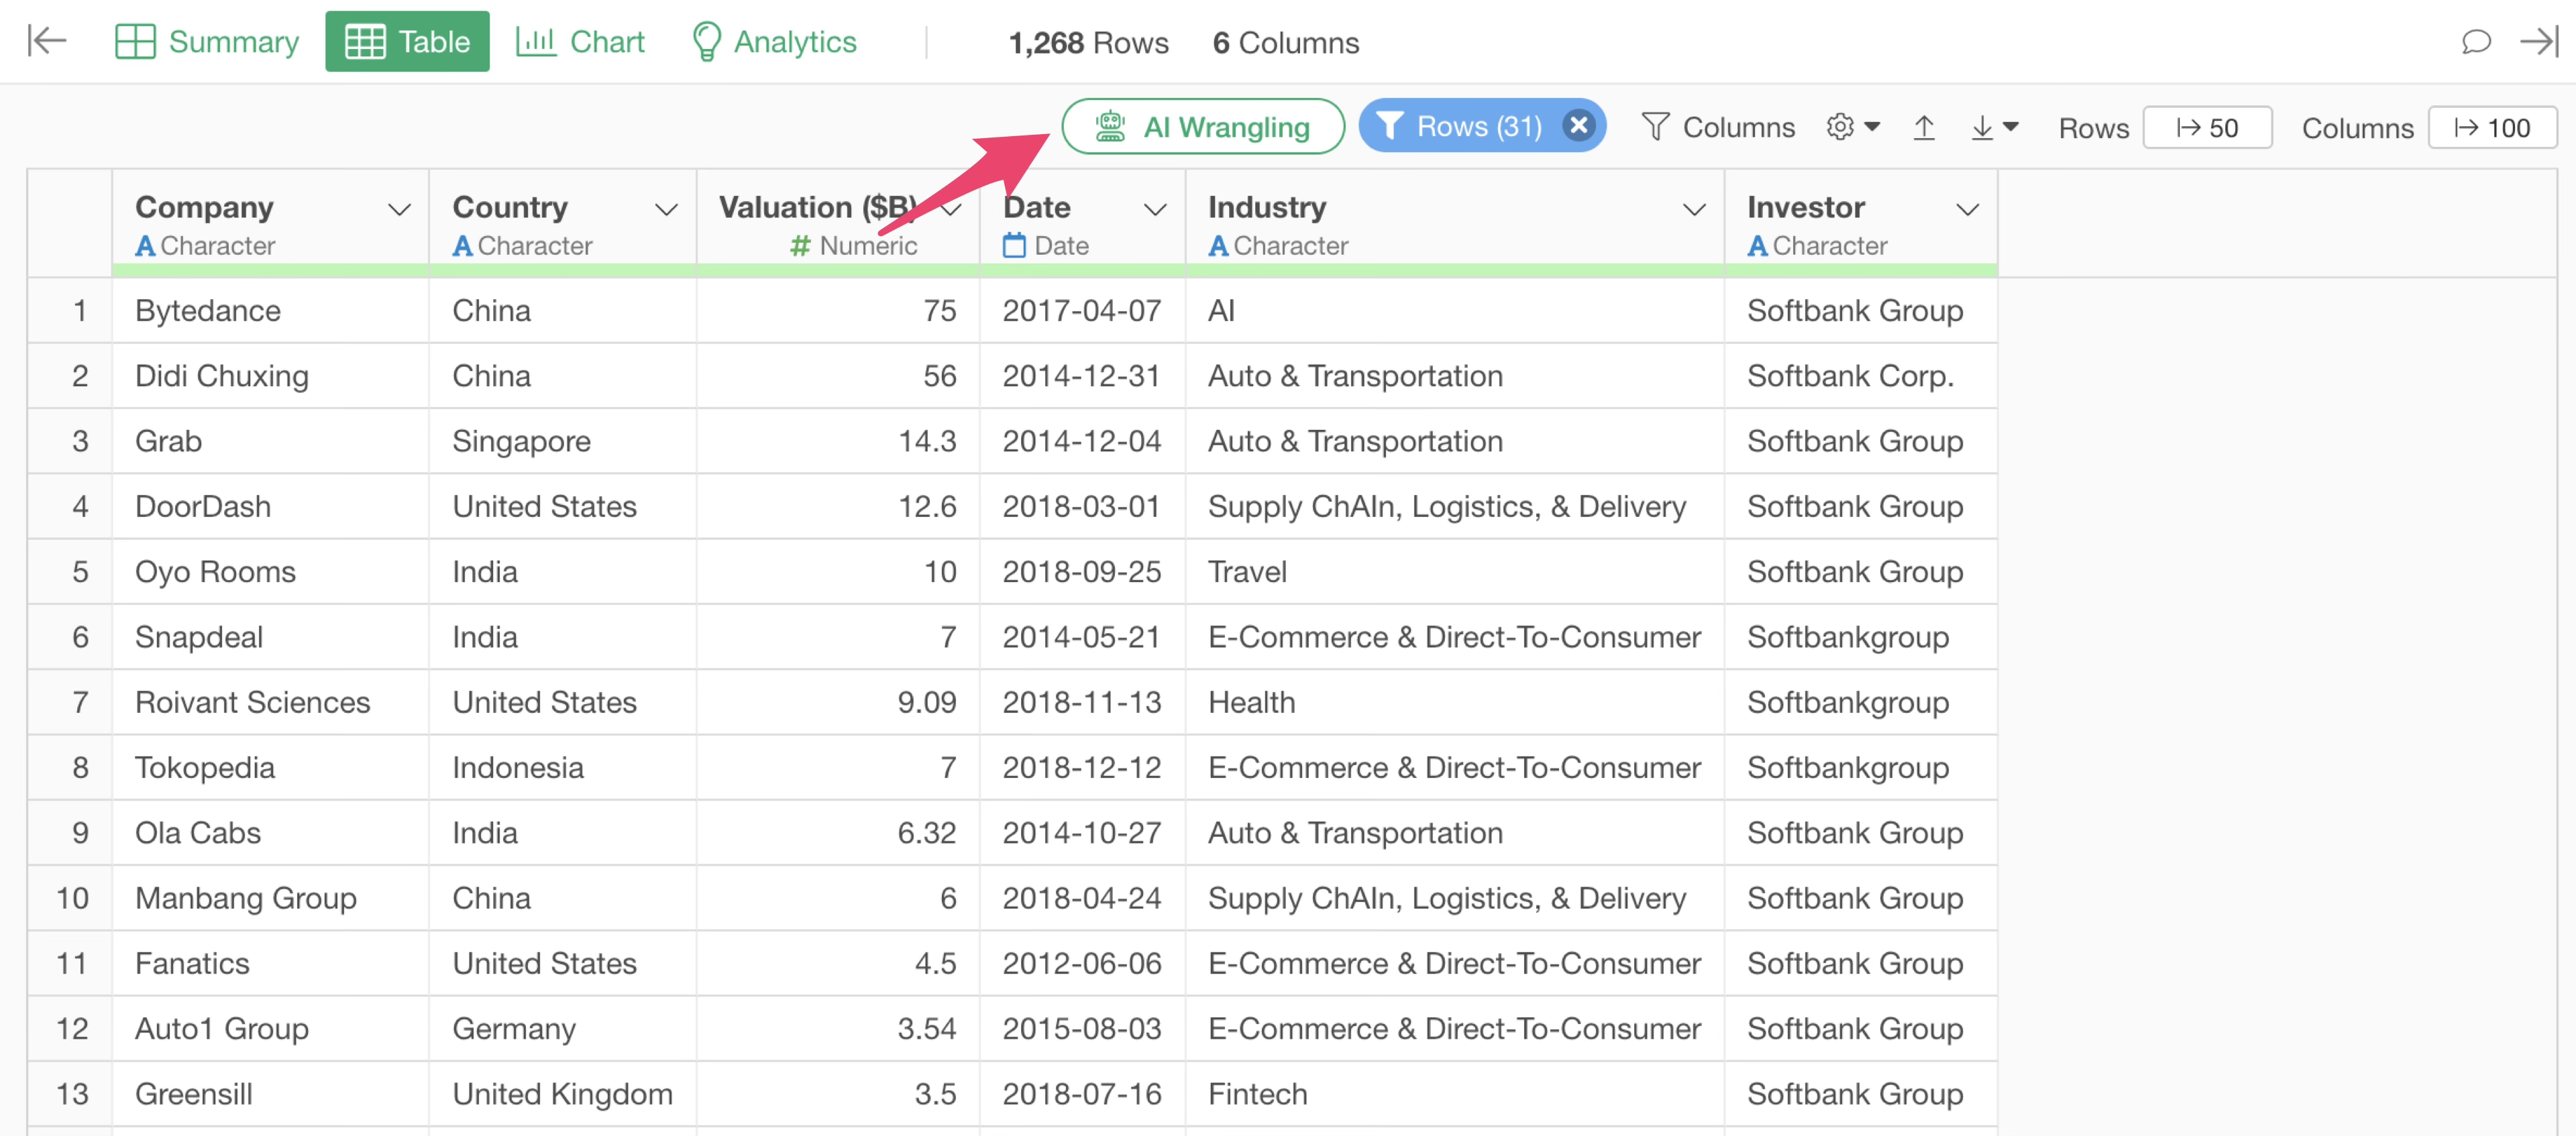Viewport: 2576px width, 1136px height.
Task: Switch to the Table view tab
Action: coord(407,41)
